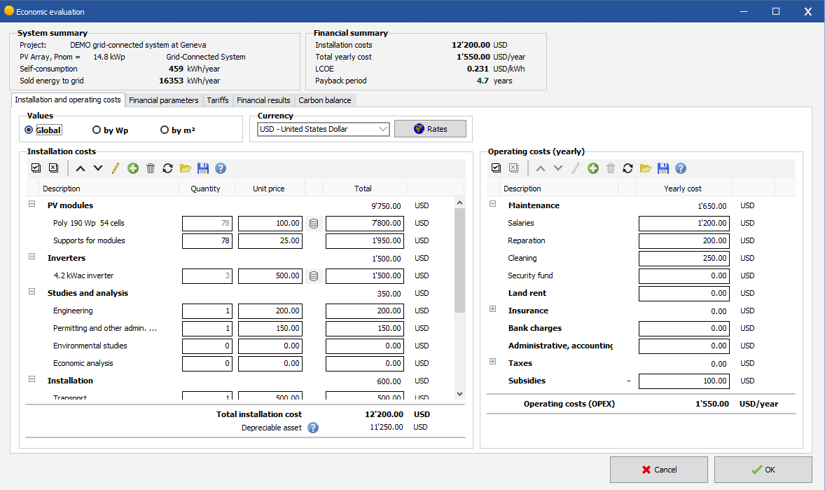This screenshot has height=490, width=825.
Task: Edit Economic analysis unit price field
Action: [270, 364]
